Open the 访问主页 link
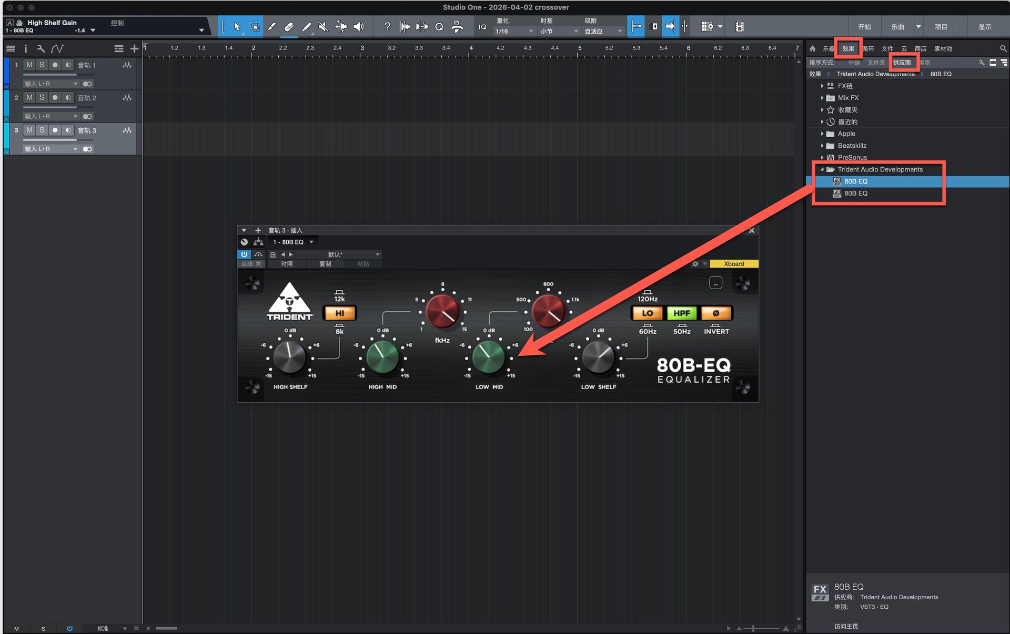 [x=846, y=626]
